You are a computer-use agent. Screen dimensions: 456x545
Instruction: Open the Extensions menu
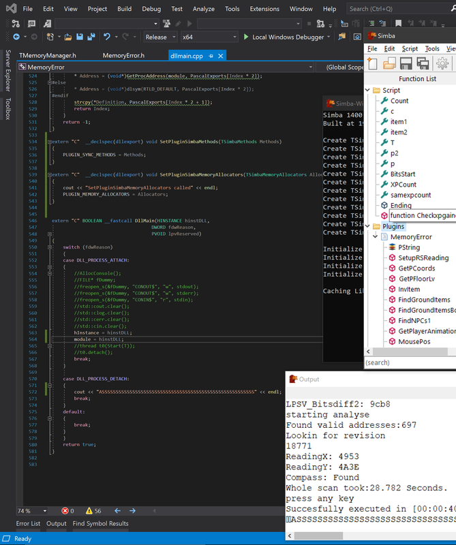(x=264, y=9)
